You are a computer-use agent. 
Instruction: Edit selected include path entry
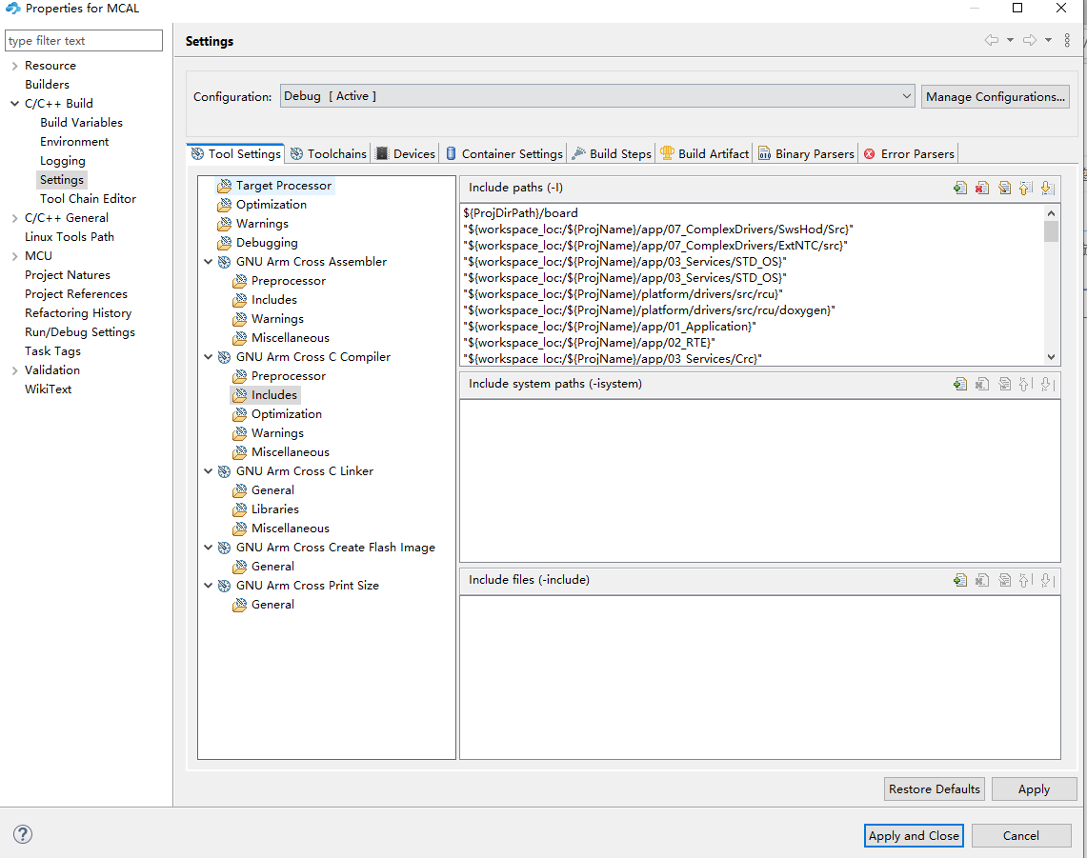[1004, 188]
